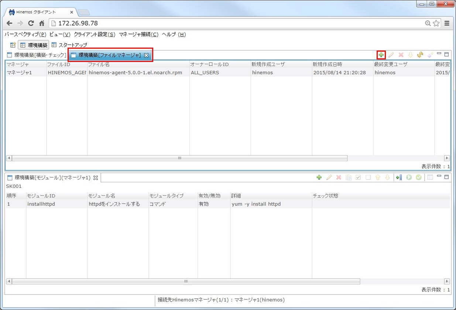The image size is (456, 310).
Task: Maximize the File Manager view panel
Action: tap(446, 54)
